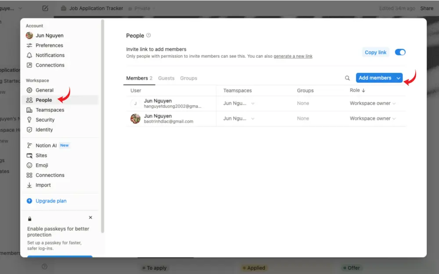
Task: Click Offer status in background page
Action: (351, 268)
